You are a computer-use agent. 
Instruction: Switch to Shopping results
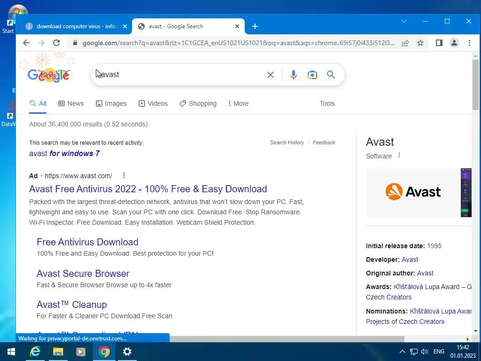[x=198, y=103]
